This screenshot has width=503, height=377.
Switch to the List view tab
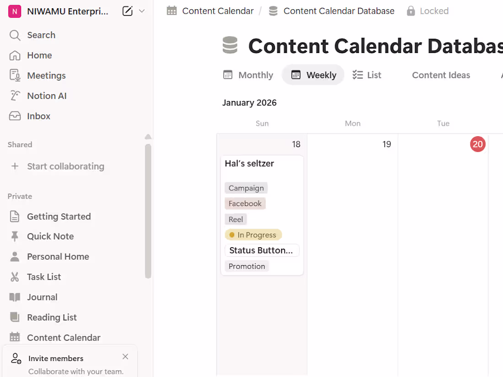(x=367, y=75)
